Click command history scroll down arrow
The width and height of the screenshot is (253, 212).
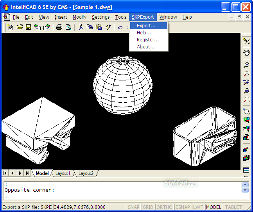coord(245,190)
